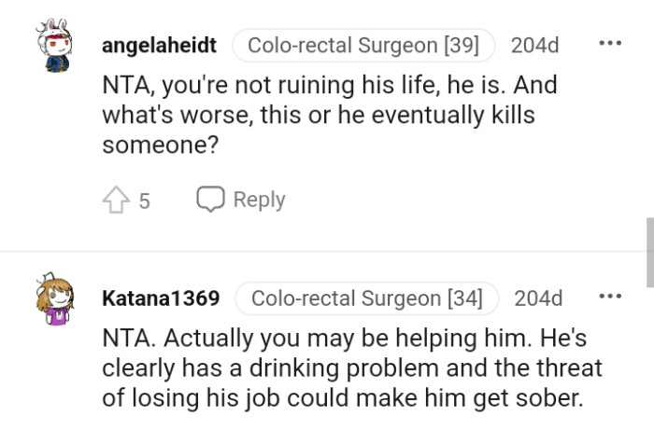
Task: Click the scrollbar thumb on right edge
Action: coord(649,252)
